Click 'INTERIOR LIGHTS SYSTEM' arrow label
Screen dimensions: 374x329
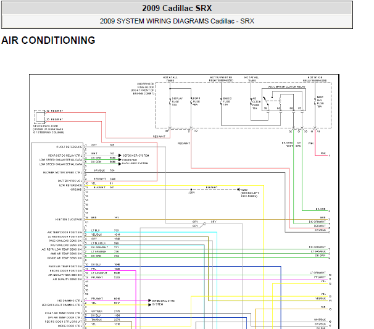click(x=164, y=302)
